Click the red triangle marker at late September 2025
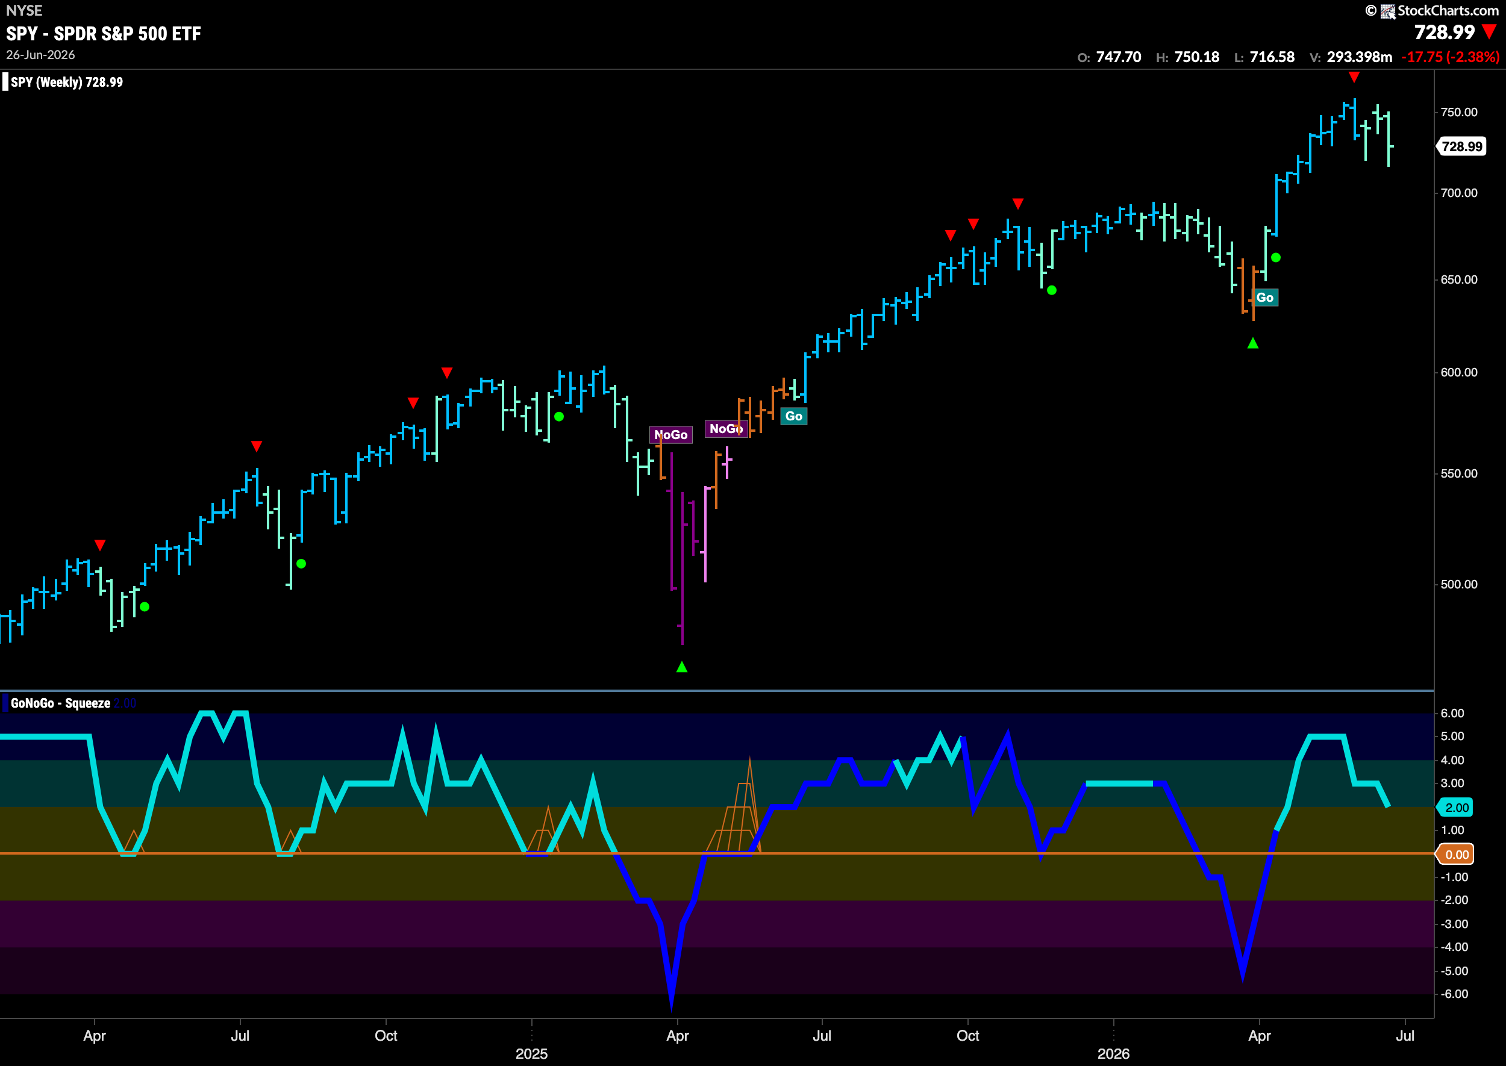The height and width of the screenshot is (1066, 1506). tap(950, 235)
